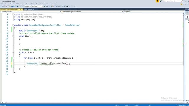Open the Team menu
The image size is (189, 106).
point(28,4)
